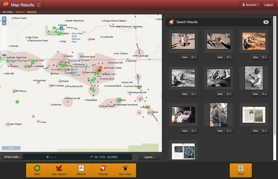View the snake painting book result
The image size is (278, 179).
pos(255,131)
